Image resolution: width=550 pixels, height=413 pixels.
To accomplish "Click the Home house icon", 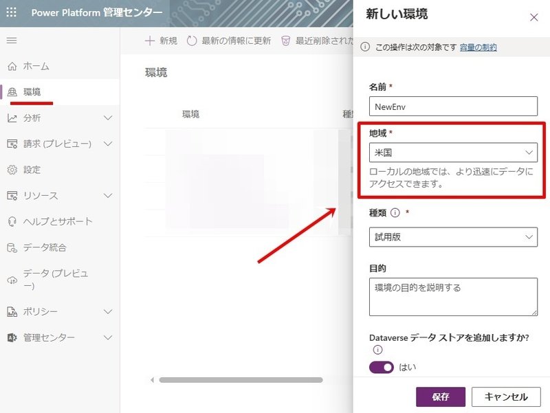I will click(x=12, y=66).
